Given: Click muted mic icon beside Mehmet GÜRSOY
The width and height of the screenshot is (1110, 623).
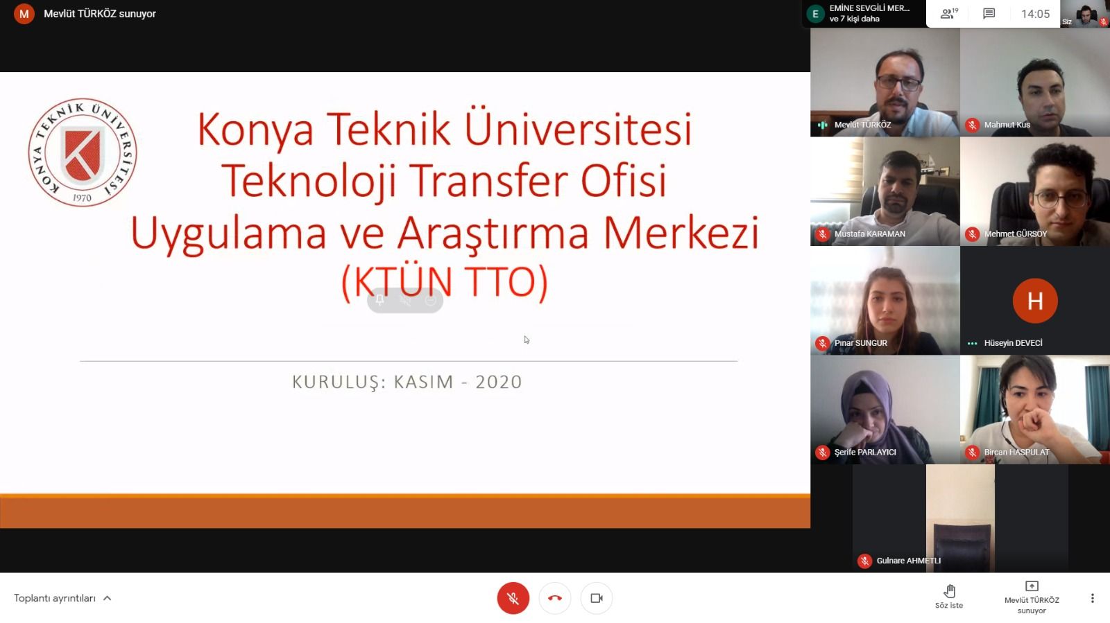Looking at the screenshot, I should (x=973, y=234).
